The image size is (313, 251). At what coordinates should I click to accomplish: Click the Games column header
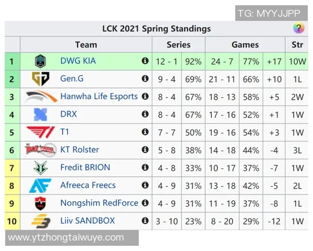click(x=245, y=44)
